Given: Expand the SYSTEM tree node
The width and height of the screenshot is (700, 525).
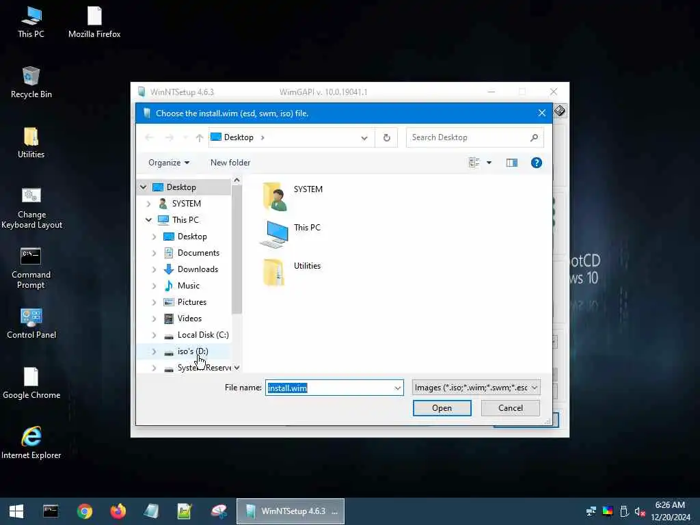Looking at the screenshot, I should 148,204.
